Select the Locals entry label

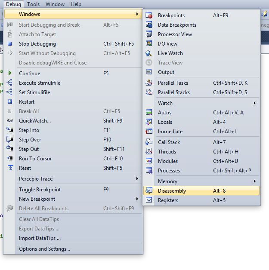(x=165, y=122)
